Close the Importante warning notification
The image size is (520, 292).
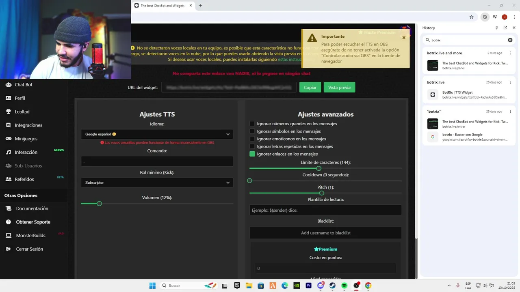point(404,38)
